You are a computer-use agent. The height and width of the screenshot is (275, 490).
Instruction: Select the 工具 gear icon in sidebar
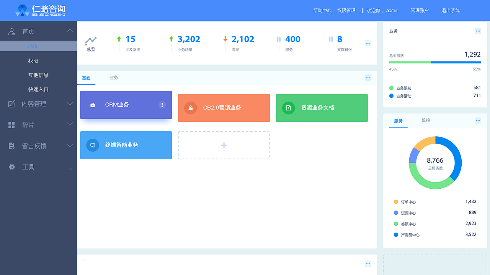[11, 167]
